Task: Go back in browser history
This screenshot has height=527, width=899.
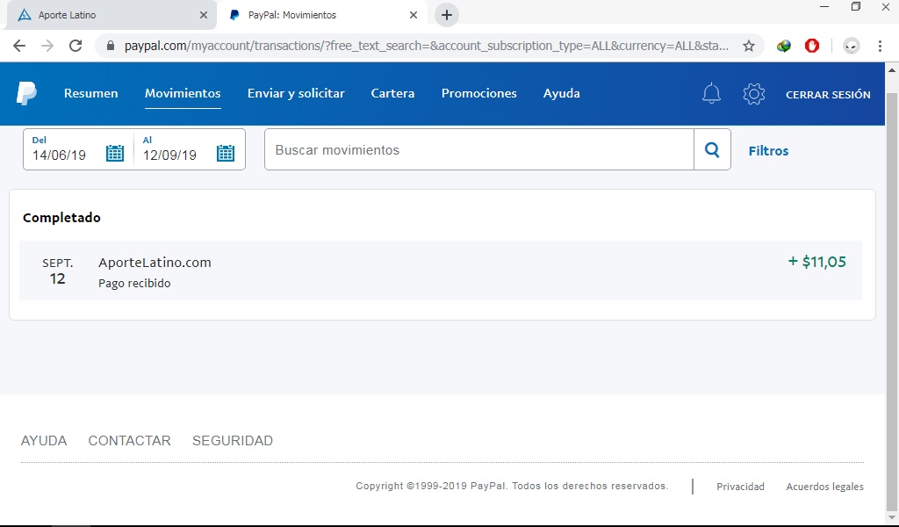Action: [x=19, y=46]
